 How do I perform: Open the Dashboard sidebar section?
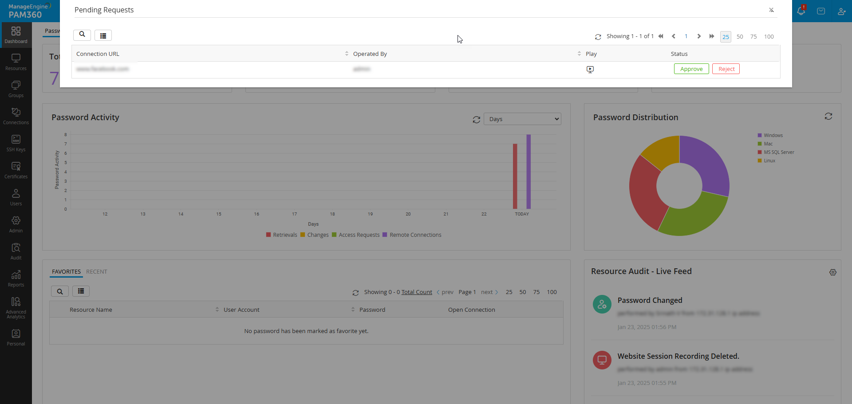(16, 35)
